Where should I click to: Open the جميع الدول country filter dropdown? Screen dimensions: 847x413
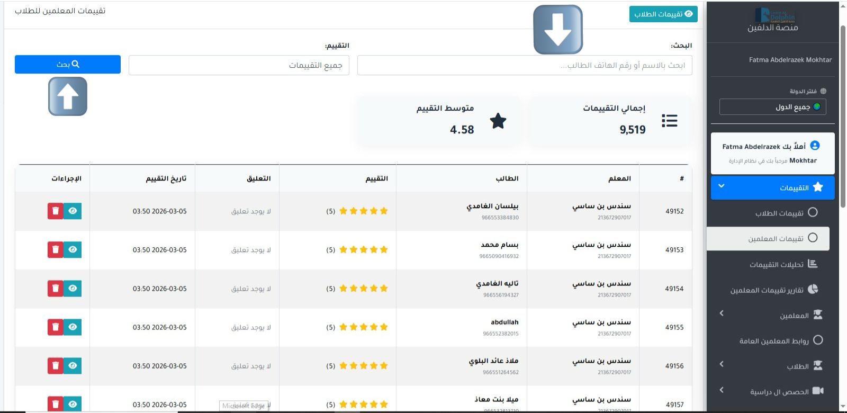772,107
